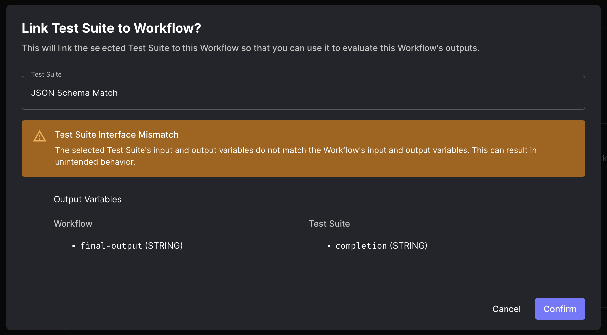Click the "Output Variables" section heading
This screenshot has width=607, height=335.
[88, 199]
